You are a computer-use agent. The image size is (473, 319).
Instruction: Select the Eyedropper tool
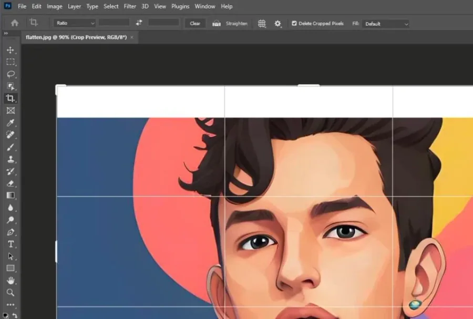click(11, 123)
